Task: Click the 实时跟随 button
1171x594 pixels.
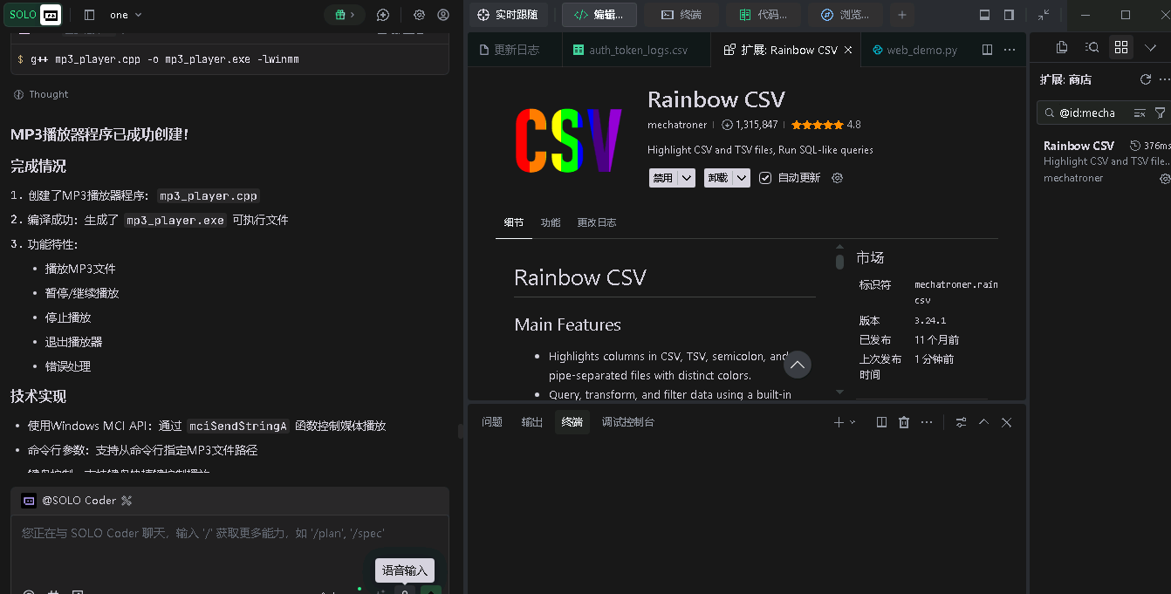Action: 509,15
